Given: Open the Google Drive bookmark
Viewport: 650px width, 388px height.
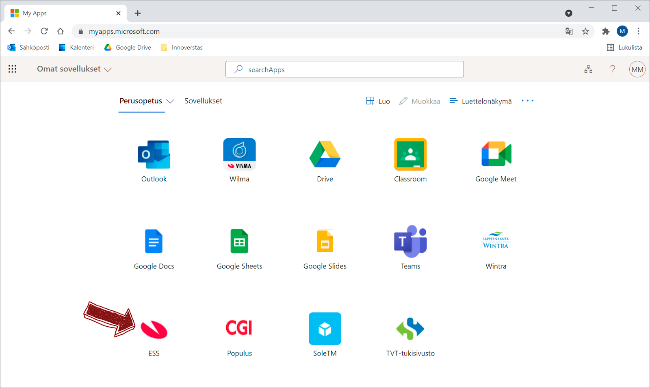Looking at the screenshot, I should point(128,48).
